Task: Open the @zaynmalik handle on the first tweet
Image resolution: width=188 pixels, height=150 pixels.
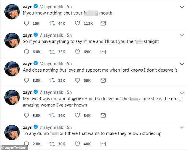Action: [52, 7]
